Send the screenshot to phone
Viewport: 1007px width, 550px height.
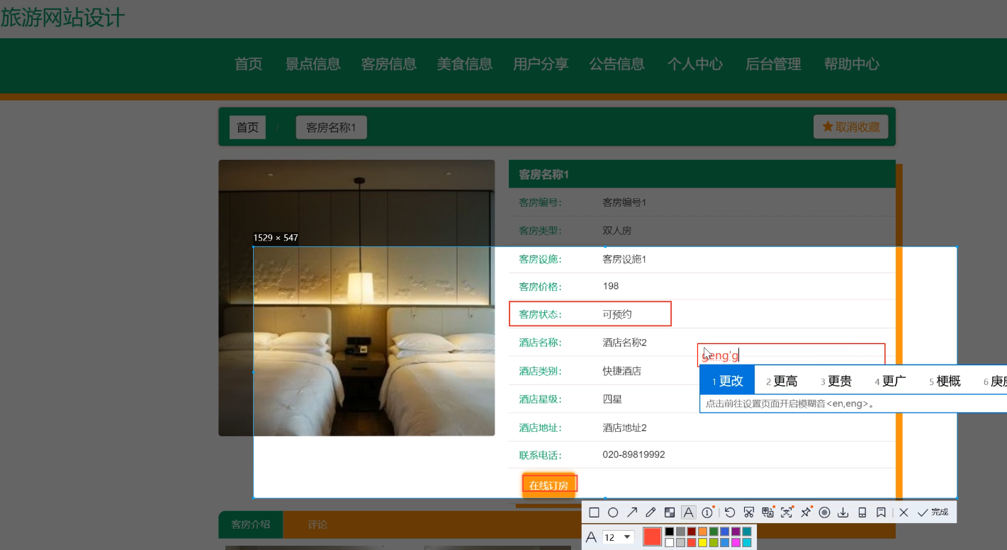click(x=862, y=512)
